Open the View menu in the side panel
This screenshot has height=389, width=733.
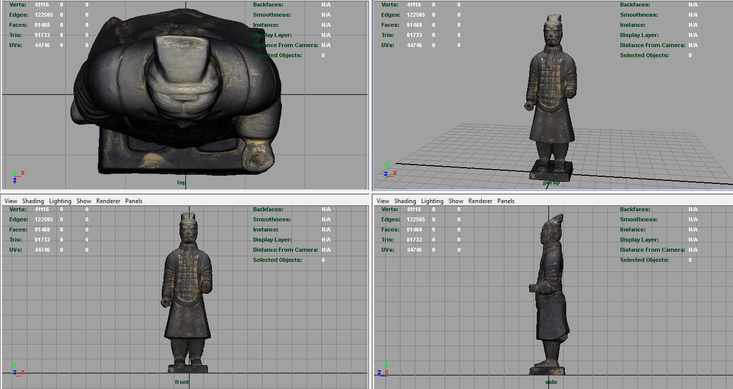tap(383, 201)
